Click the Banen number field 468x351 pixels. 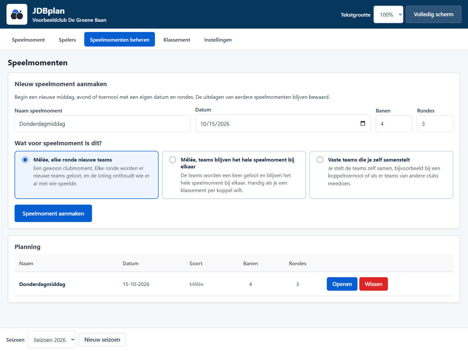pyautogui.click(x=394, y=124)
